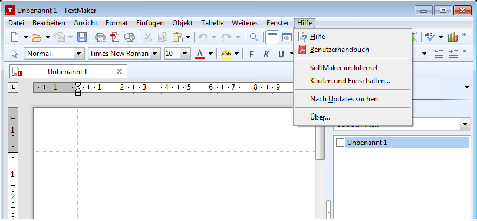This screenshot has width=477, height=221.
Task: Open the Einfügen menu
Action: coord(150,23)
